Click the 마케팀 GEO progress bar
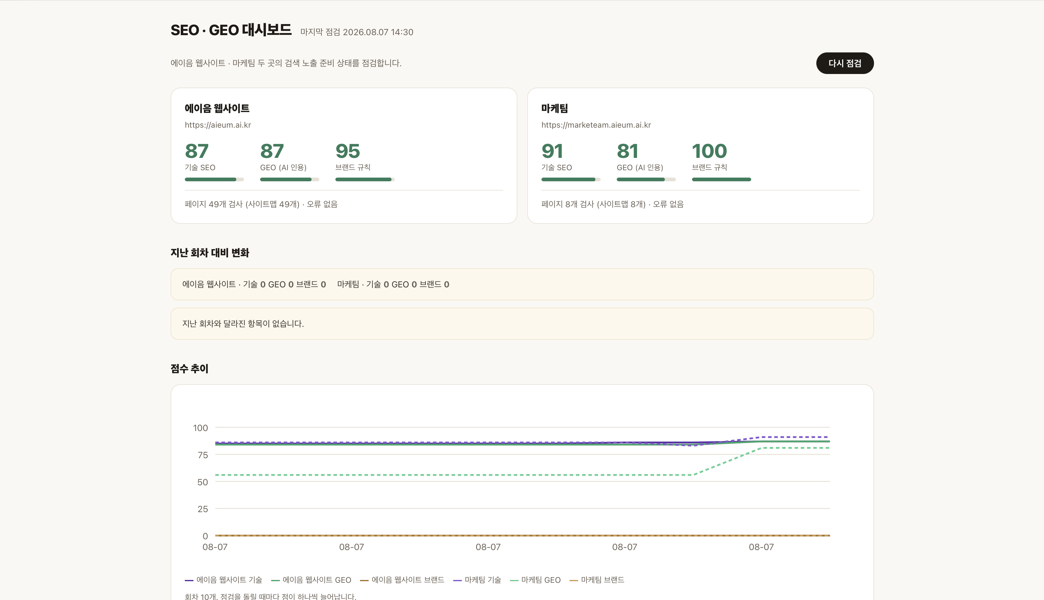 pos(646,180)
